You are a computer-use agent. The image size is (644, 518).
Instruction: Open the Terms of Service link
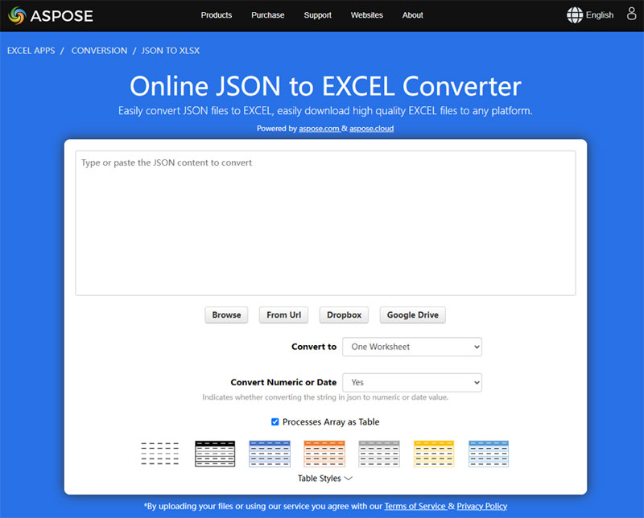coord(415,506)
